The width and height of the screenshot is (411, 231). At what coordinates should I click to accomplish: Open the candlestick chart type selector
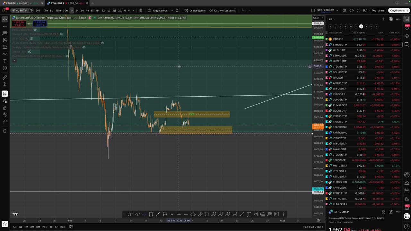[141, 11]
